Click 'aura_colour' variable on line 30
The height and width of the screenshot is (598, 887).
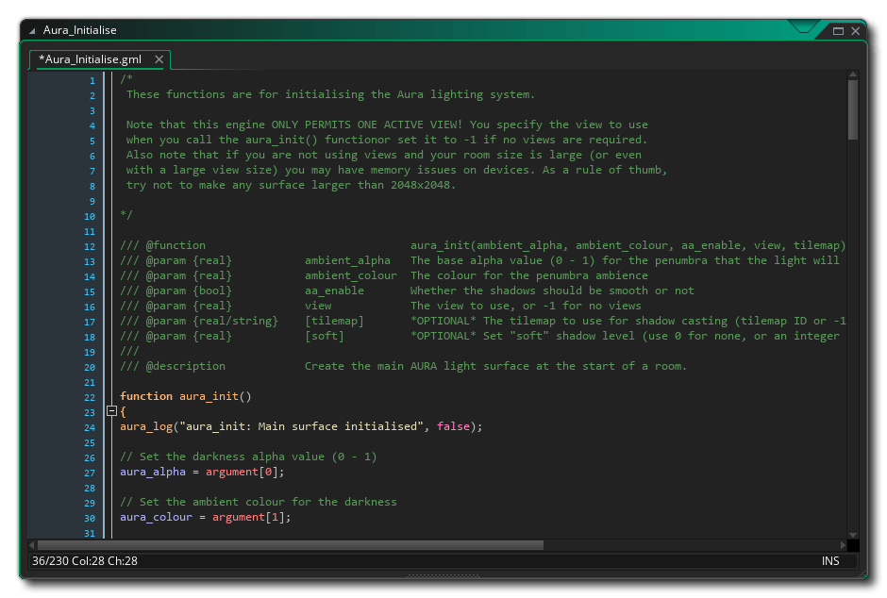[156, 517]
